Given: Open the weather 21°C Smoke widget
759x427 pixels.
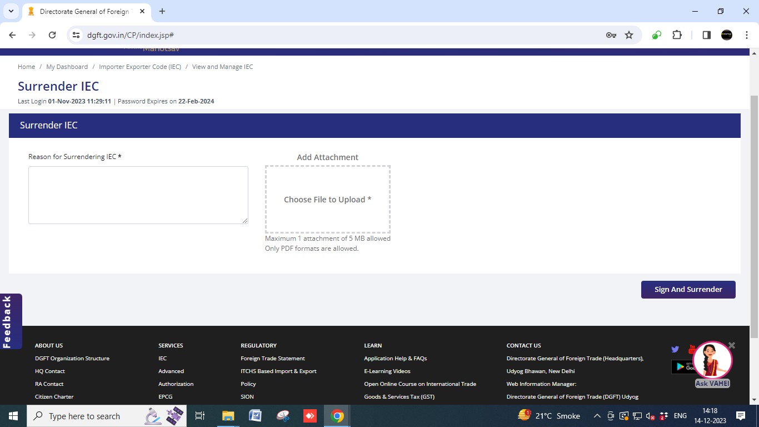Looking at the screenshot, I should click(x=549, y=416).
